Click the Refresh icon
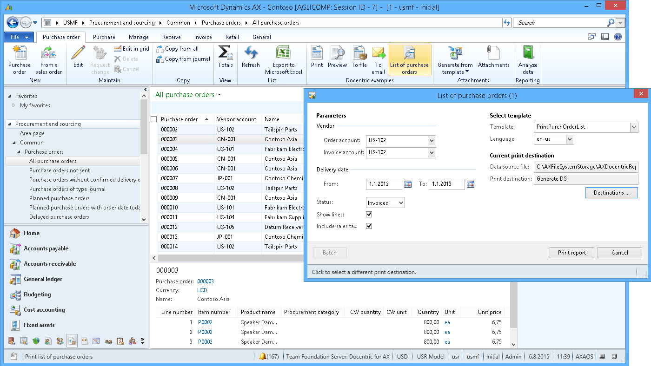Image resolution: width=651 pixels, height=366 pixels. point(251,52)
